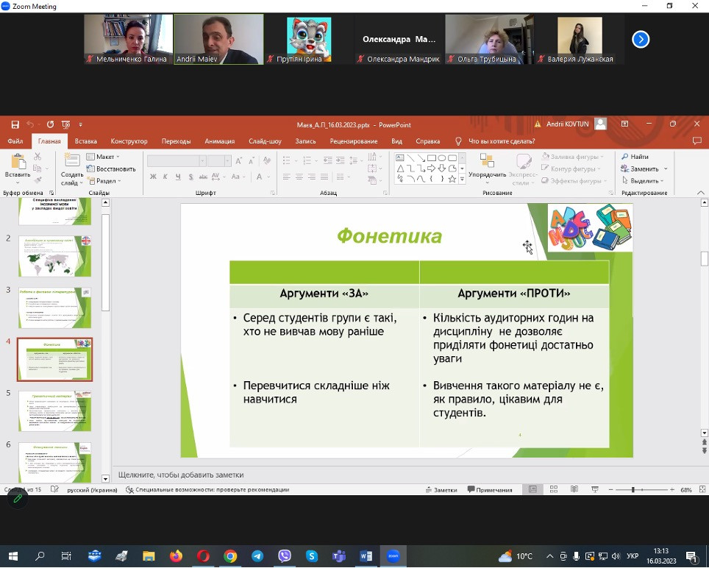Start slideshow from status bar icon
This screenshot has width=709, height=568.
click(596, 490)
